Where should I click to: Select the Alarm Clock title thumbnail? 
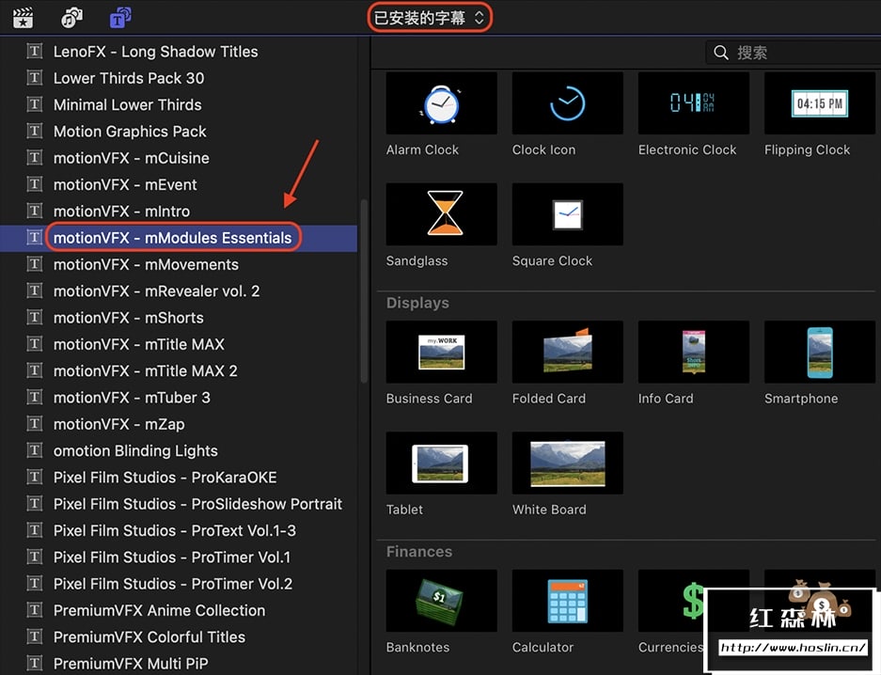[442, 102]
